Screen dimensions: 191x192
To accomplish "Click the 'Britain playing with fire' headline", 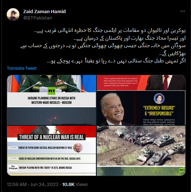I will point(46,168).
